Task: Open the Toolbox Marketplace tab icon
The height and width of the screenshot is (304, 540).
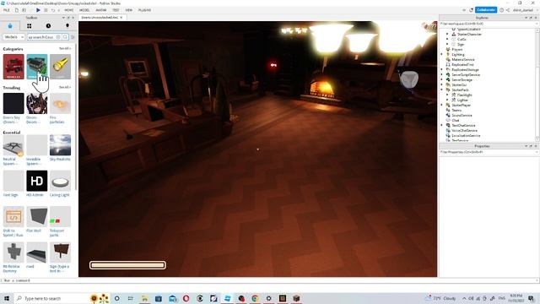Action: coord(10,26)
